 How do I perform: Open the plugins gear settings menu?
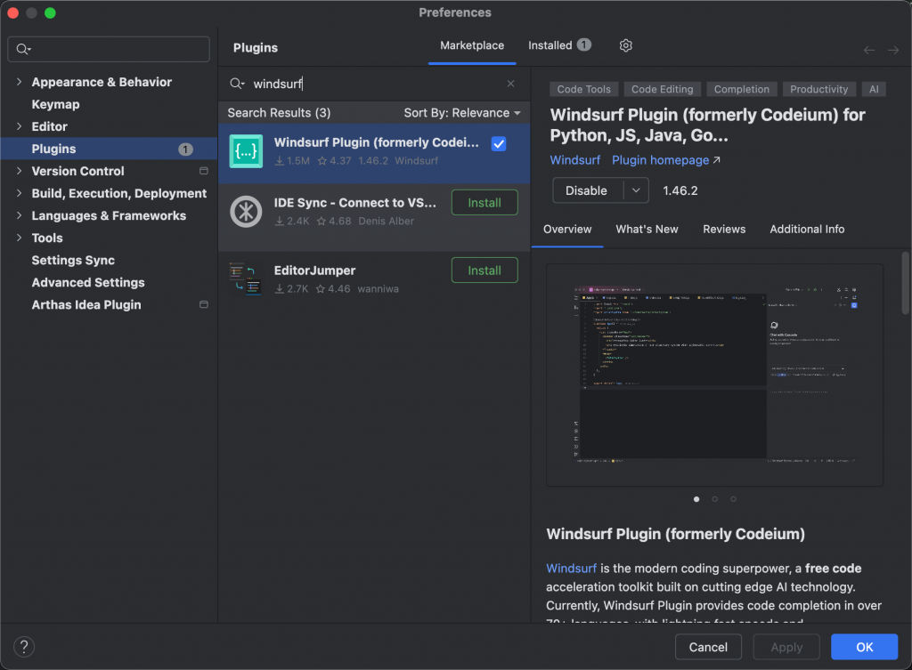[625, 45]
